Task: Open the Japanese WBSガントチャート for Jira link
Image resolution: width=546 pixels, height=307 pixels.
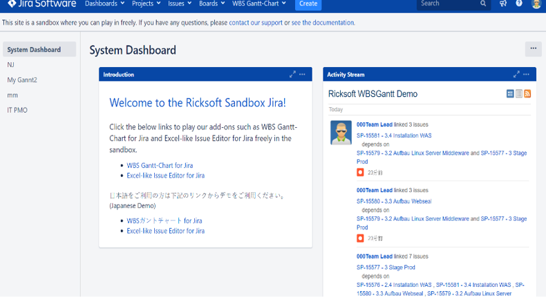Action: 164,221
